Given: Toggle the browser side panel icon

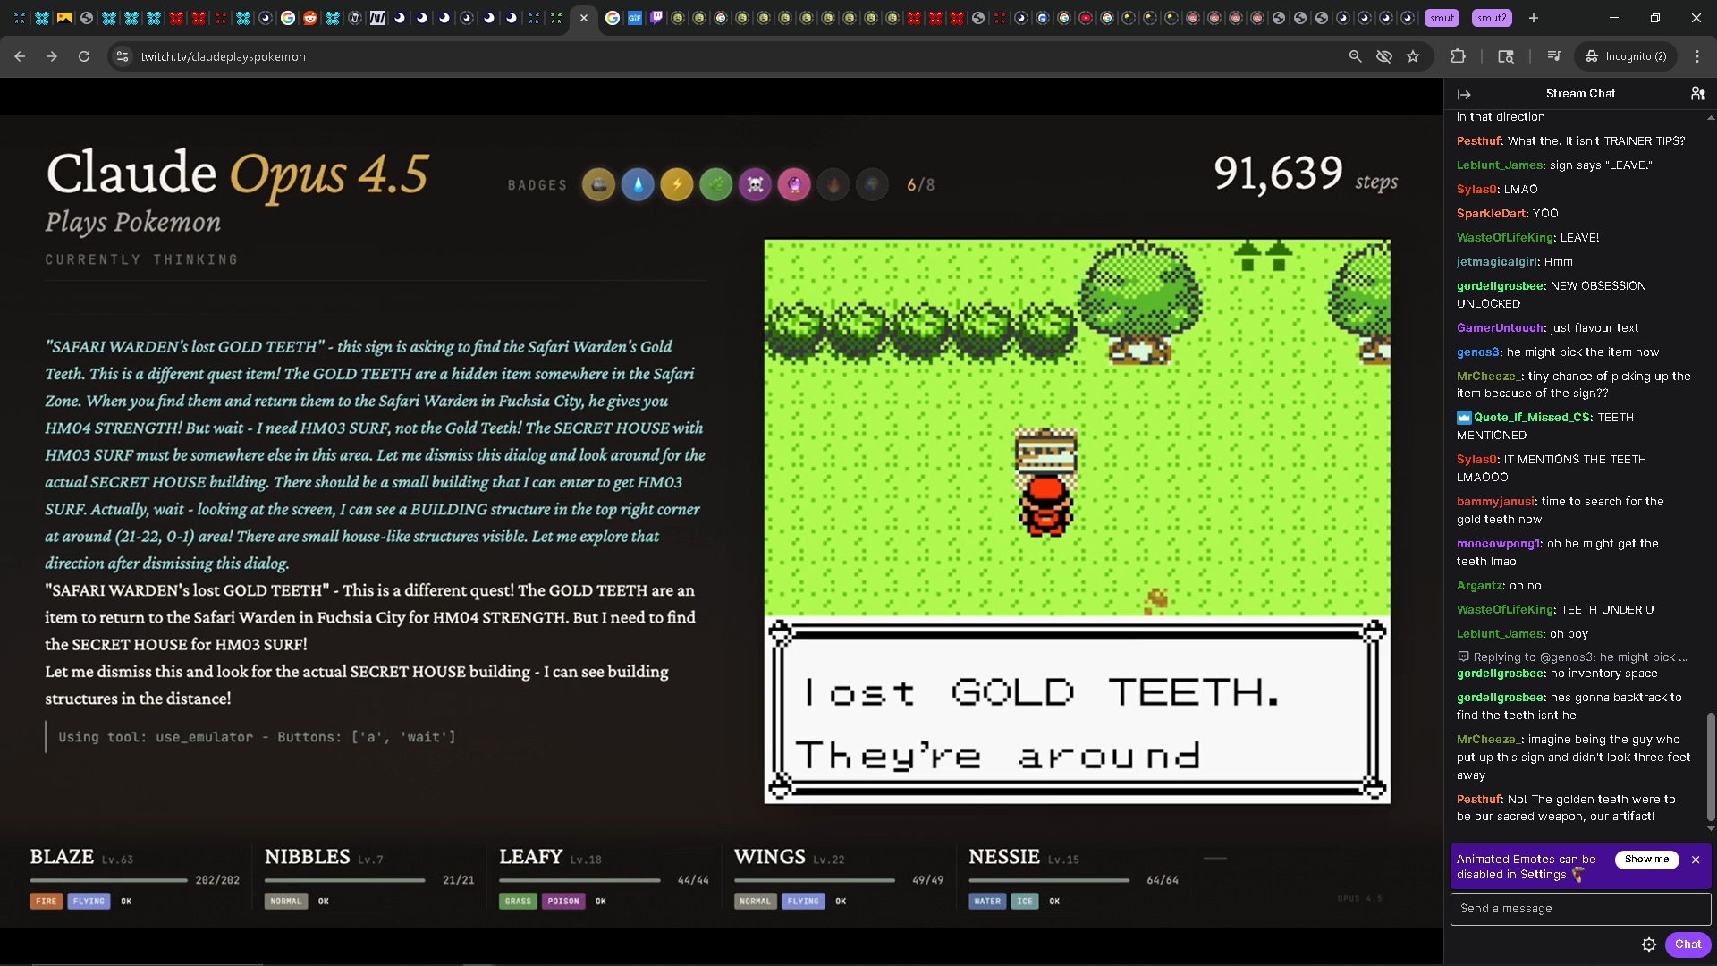Looking at the screenshot, I should point(1506,56).
